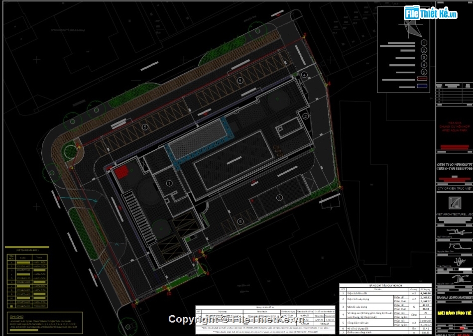Select circled marker 4 on the site plan
The height and width of the screenshot is (336, 473).
pyautogui.click(x=304, y=75)
